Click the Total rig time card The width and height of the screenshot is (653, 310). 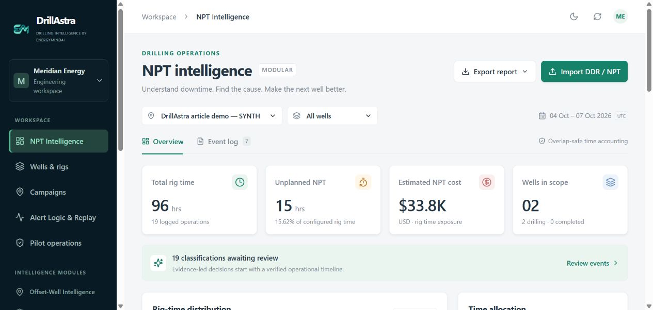pos(199,200)
